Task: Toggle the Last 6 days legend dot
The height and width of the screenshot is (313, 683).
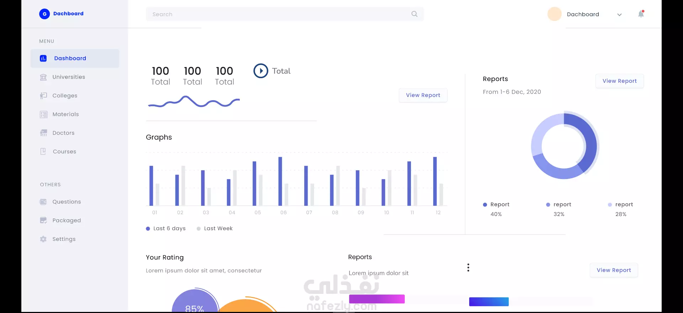Action: (148, 229)
